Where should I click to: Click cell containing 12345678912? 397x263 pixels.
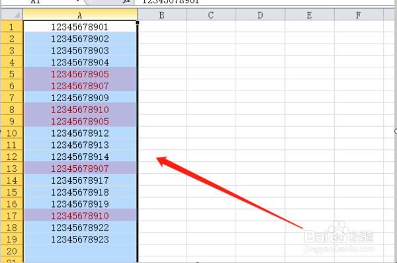pyautogui.click(x=80, y=133)
